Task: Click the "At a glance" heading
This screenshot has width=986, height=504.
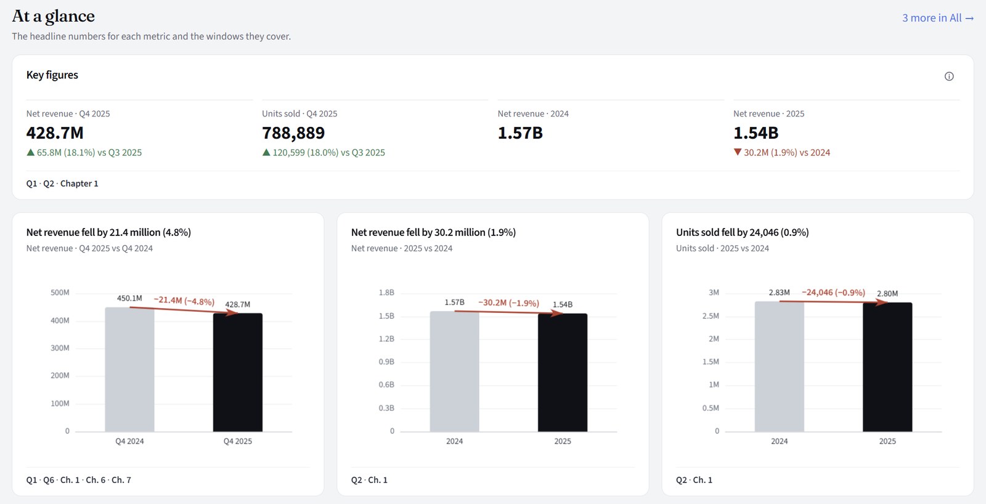Action: 54,16
